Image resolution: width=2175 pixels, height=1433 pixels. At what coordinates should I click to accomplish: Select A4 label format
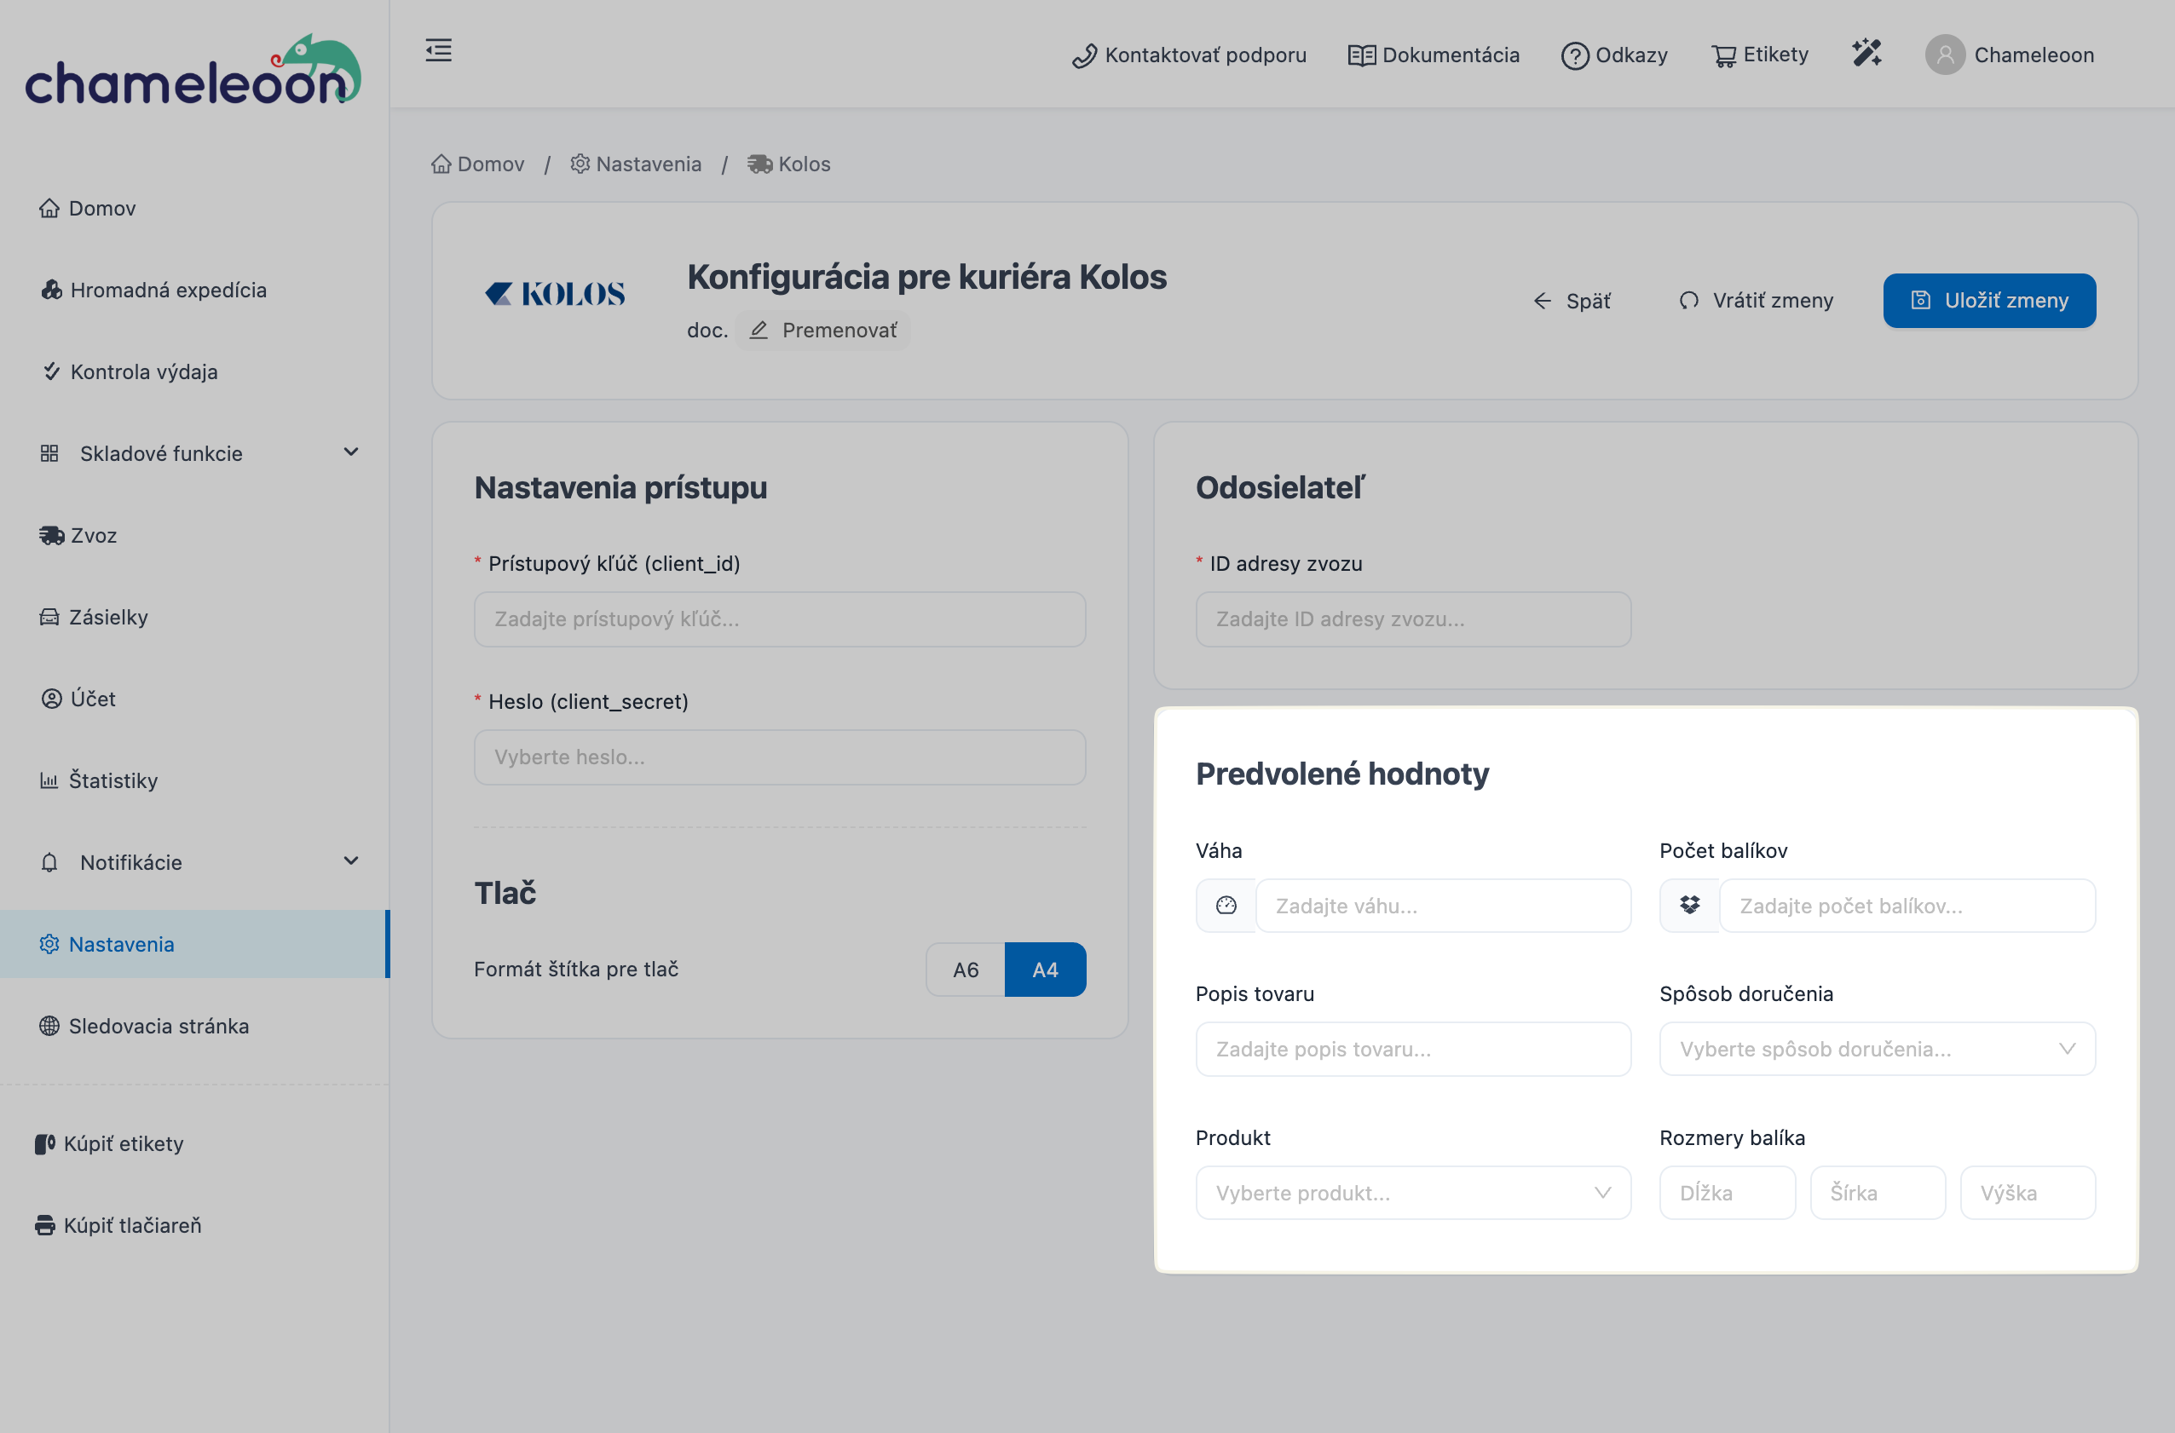pos(1045,969)
